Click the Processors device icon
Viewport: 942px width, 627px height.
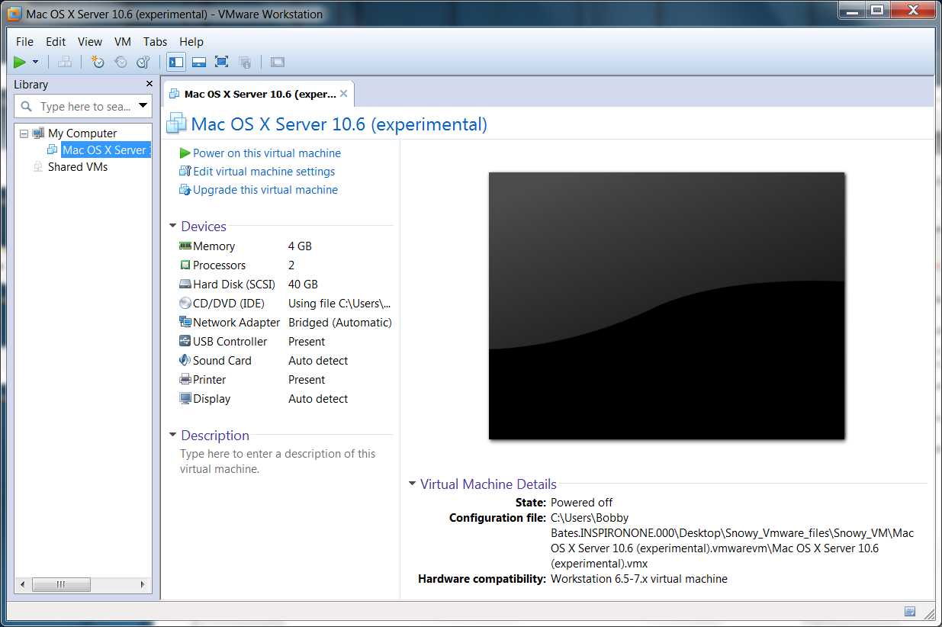185,265
